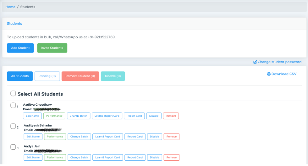Open the Pending (0) tab
Viewport: 308px width, 166px height.
point(47,76)
